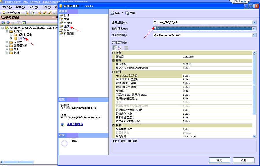Image resolution: width=260 pixels, height=166 pixels.
Task: Collapse the 杂项 property group
Action: click(113, 72)
